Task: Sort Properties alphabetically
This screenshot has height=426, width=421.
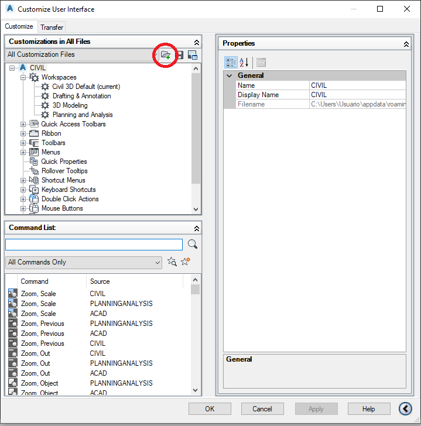Action: click(244, 62)
